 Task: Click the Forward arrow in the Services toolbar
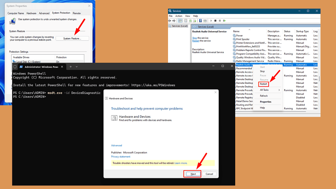coord(174,20)
